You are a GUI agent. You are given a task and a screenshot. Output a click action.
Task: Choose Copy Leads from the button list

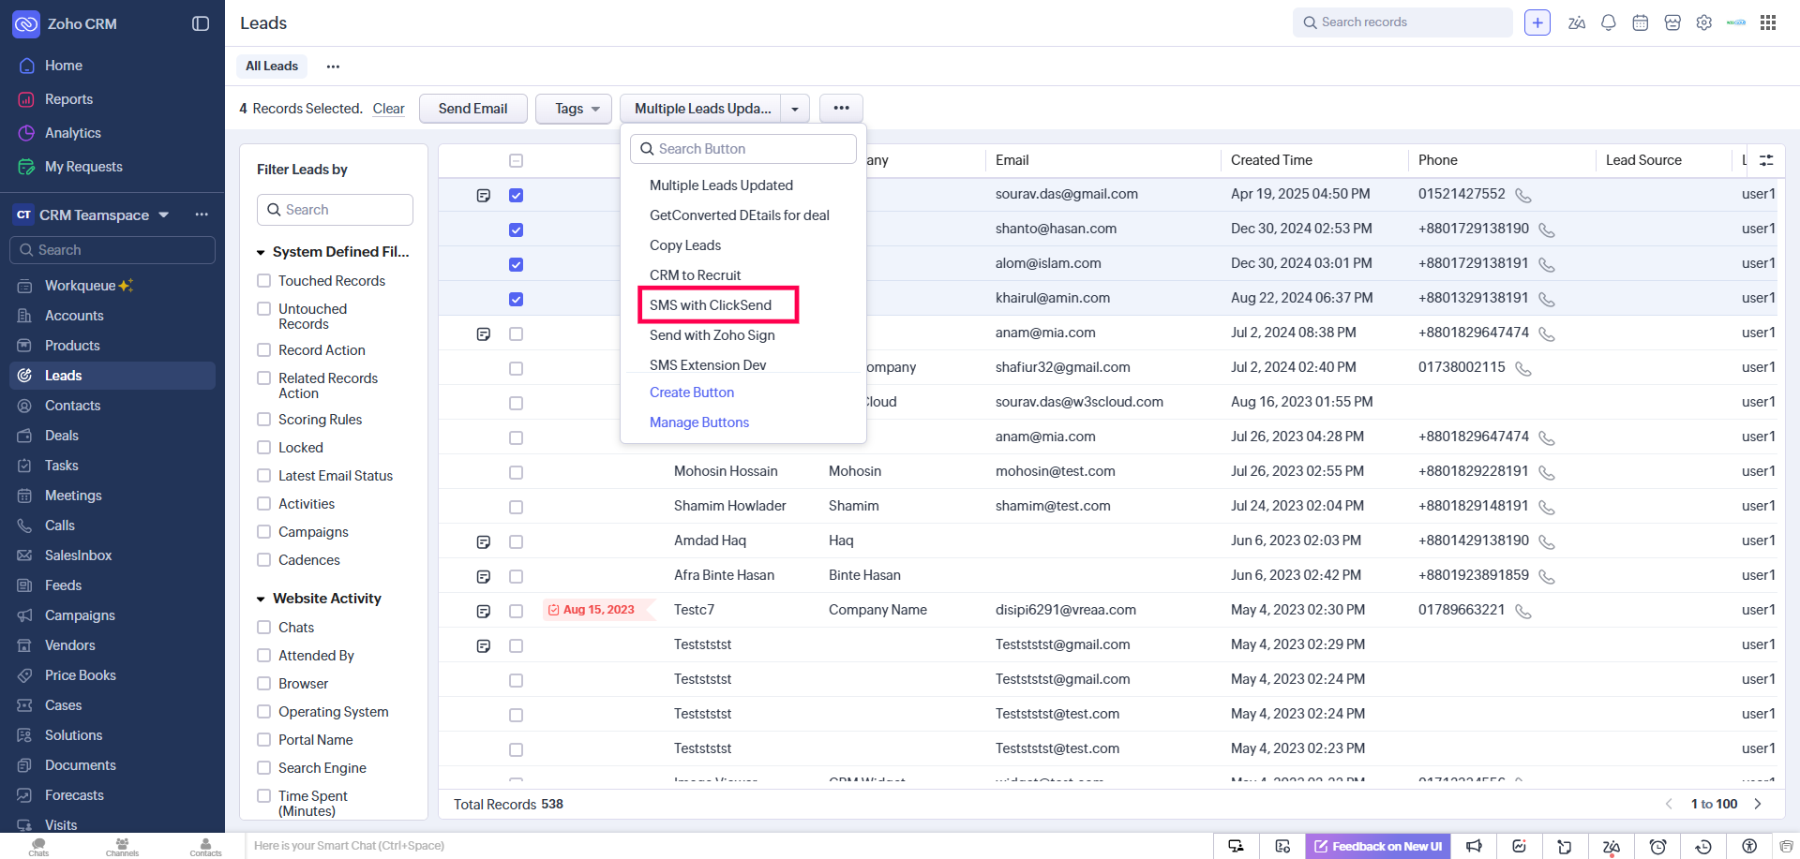[x=685, y=245]
